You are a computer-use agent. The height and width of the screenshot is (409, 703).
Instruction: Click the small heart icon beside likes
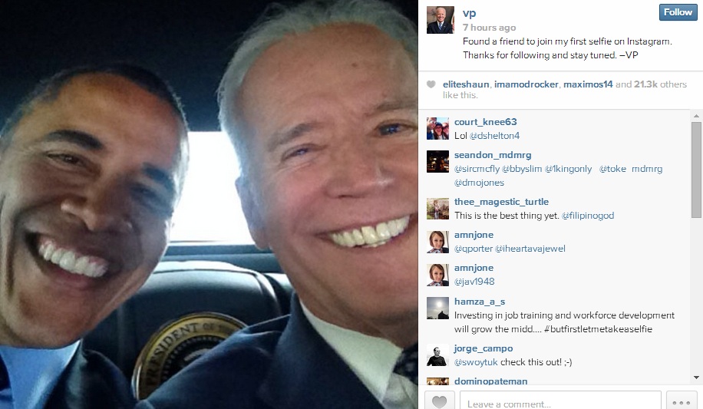click(x=431, y=84)
